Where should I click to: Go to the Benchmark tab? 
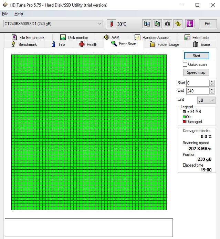[x=24, y=44]
